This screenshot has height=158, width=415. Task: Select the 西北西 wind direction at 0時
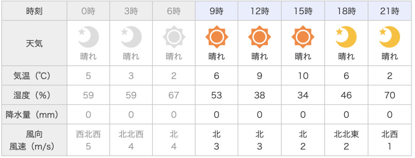[89, 134]
